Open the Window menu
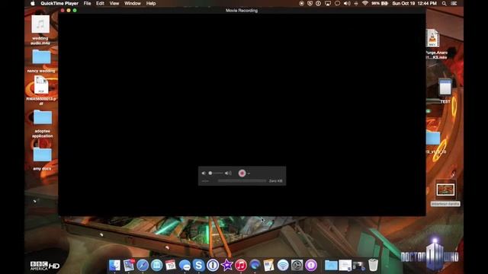The height and width of the screenshot is (274, 488). [133, 3]
